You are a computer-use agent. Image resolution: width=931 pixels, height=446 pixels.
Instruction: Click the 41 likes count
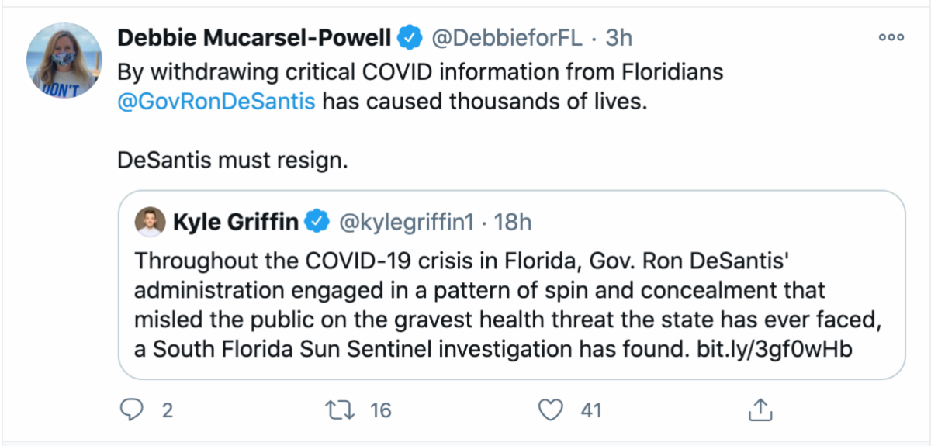pos(591,409)
